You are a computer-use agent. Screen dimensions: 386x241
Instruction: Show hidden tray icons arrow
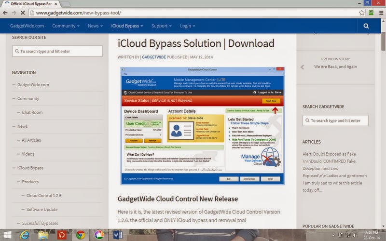click(x=333, y=235)
